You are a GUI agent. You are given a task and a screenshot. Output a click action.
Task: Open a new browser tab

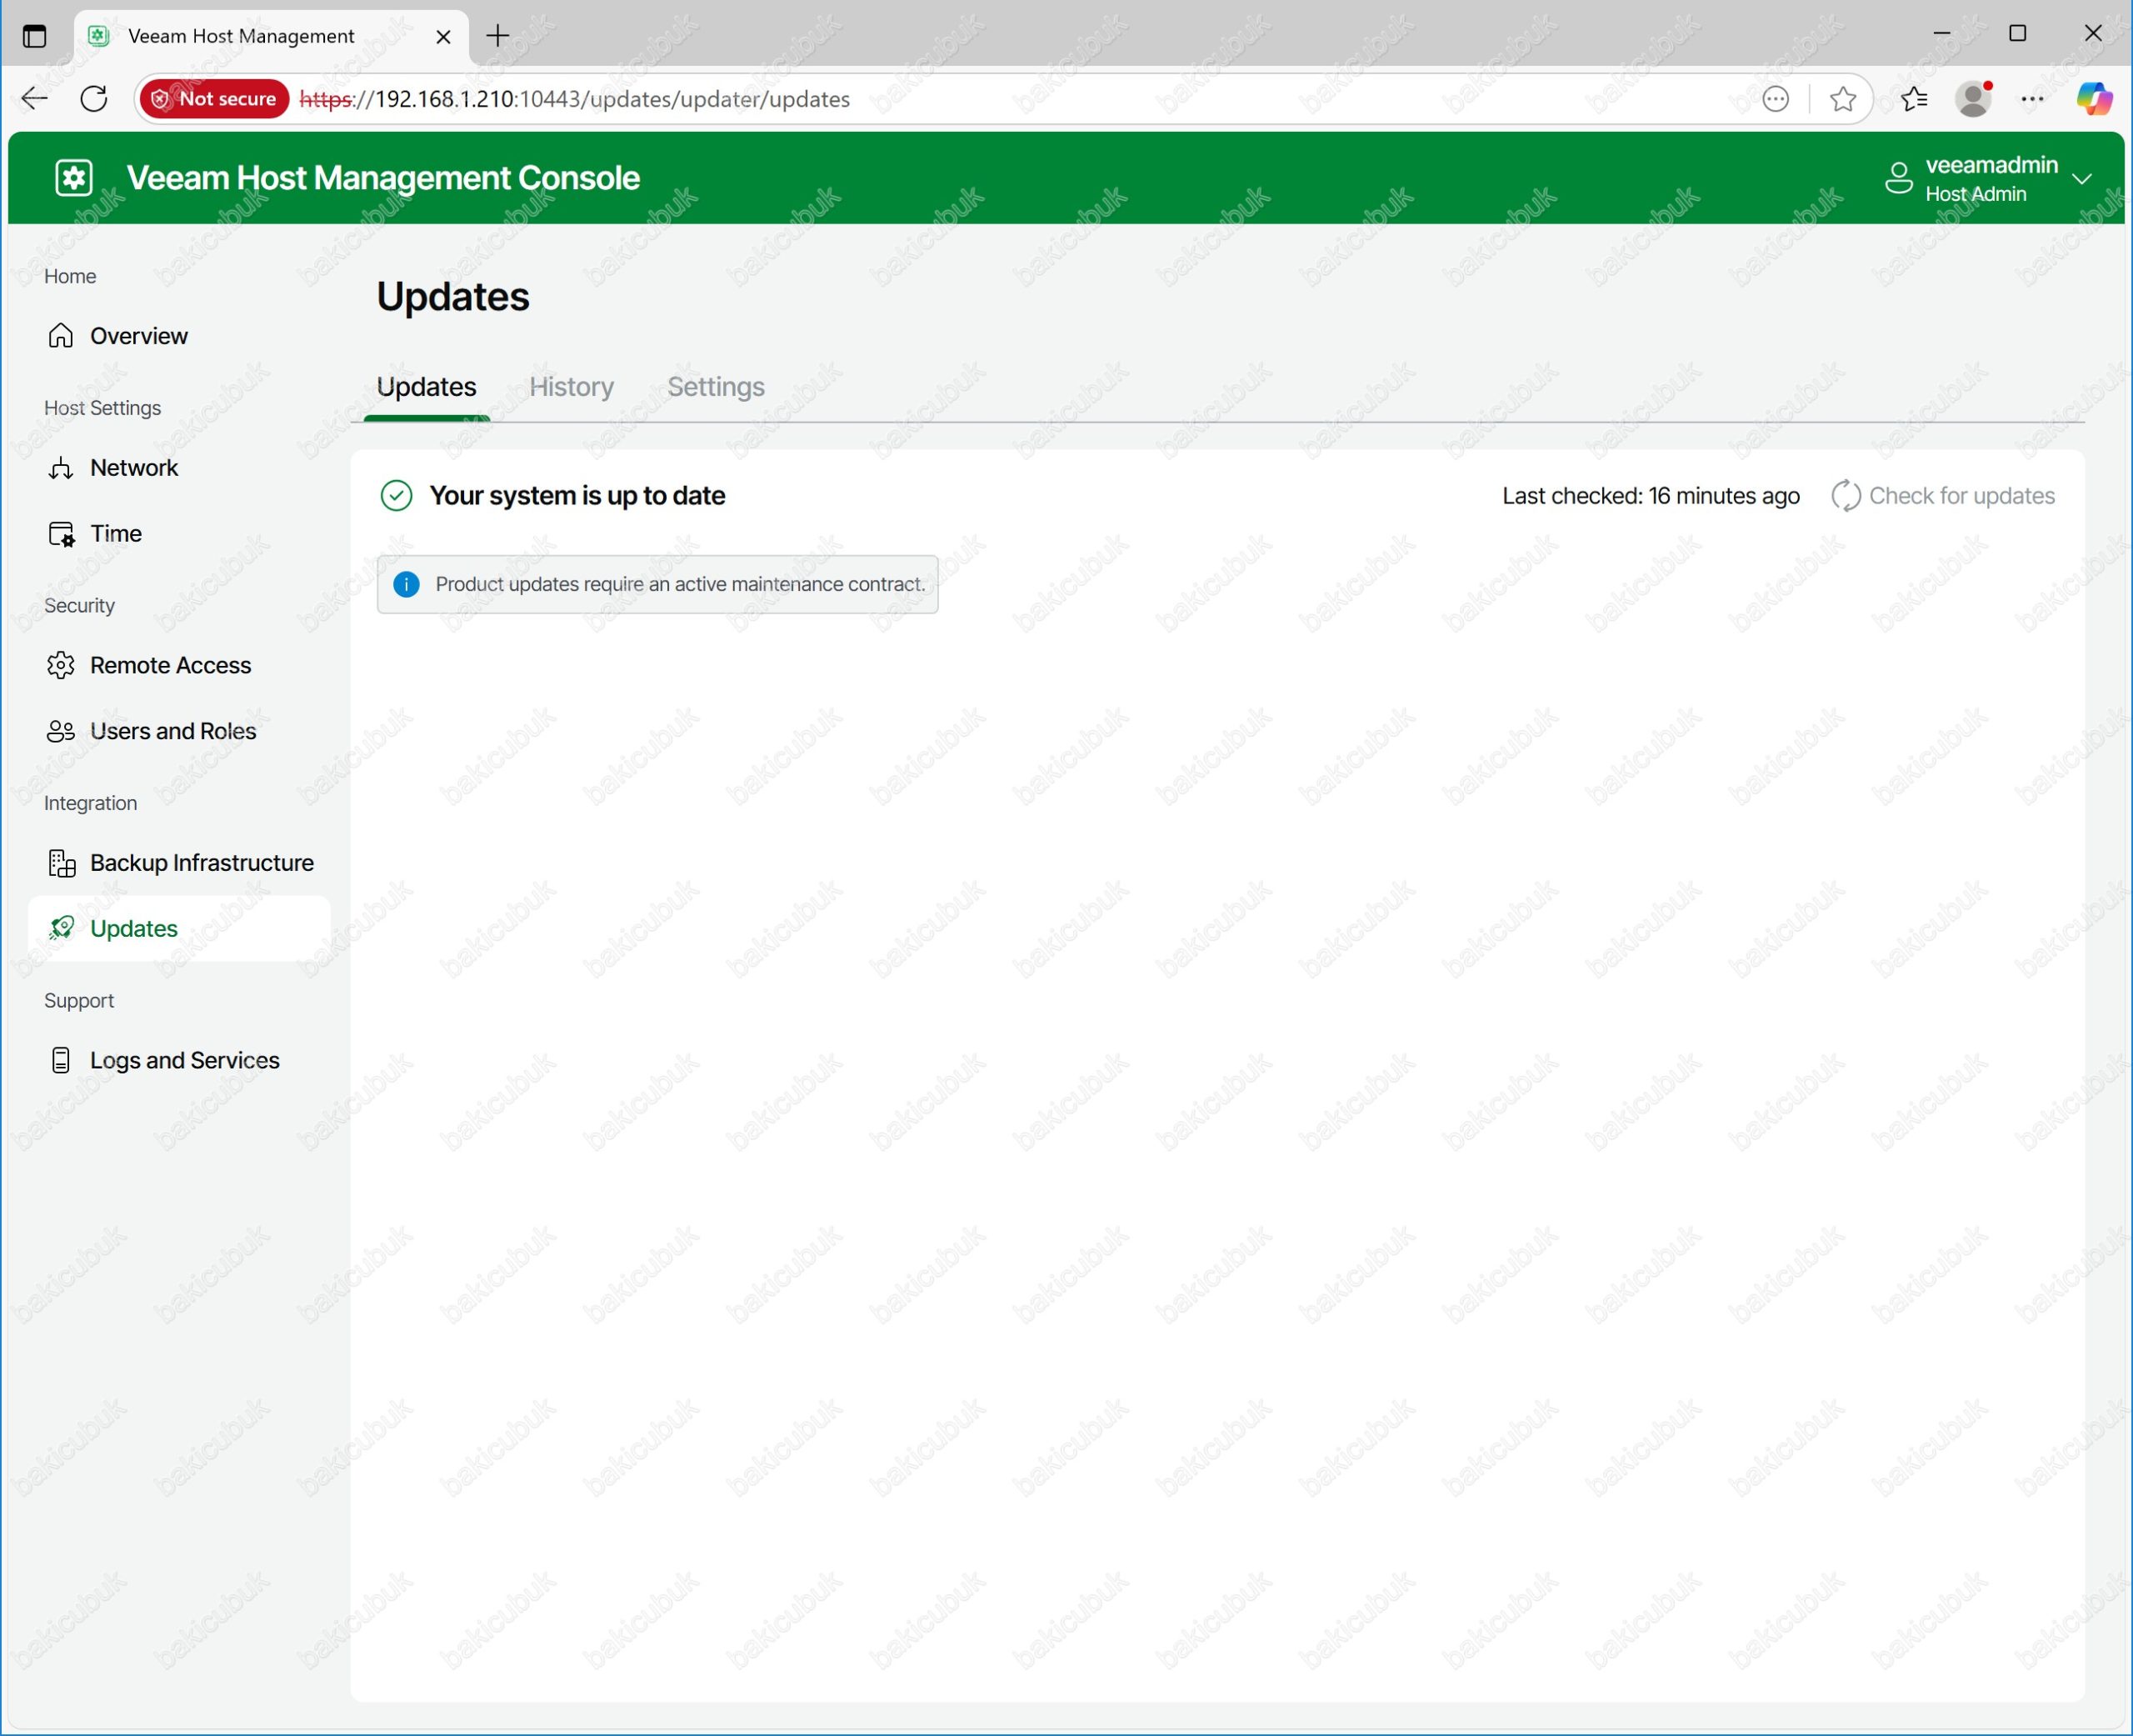pyautogui.click(x=497, y=36)
